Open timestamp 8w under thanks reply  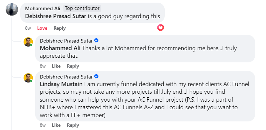point(43,66)
